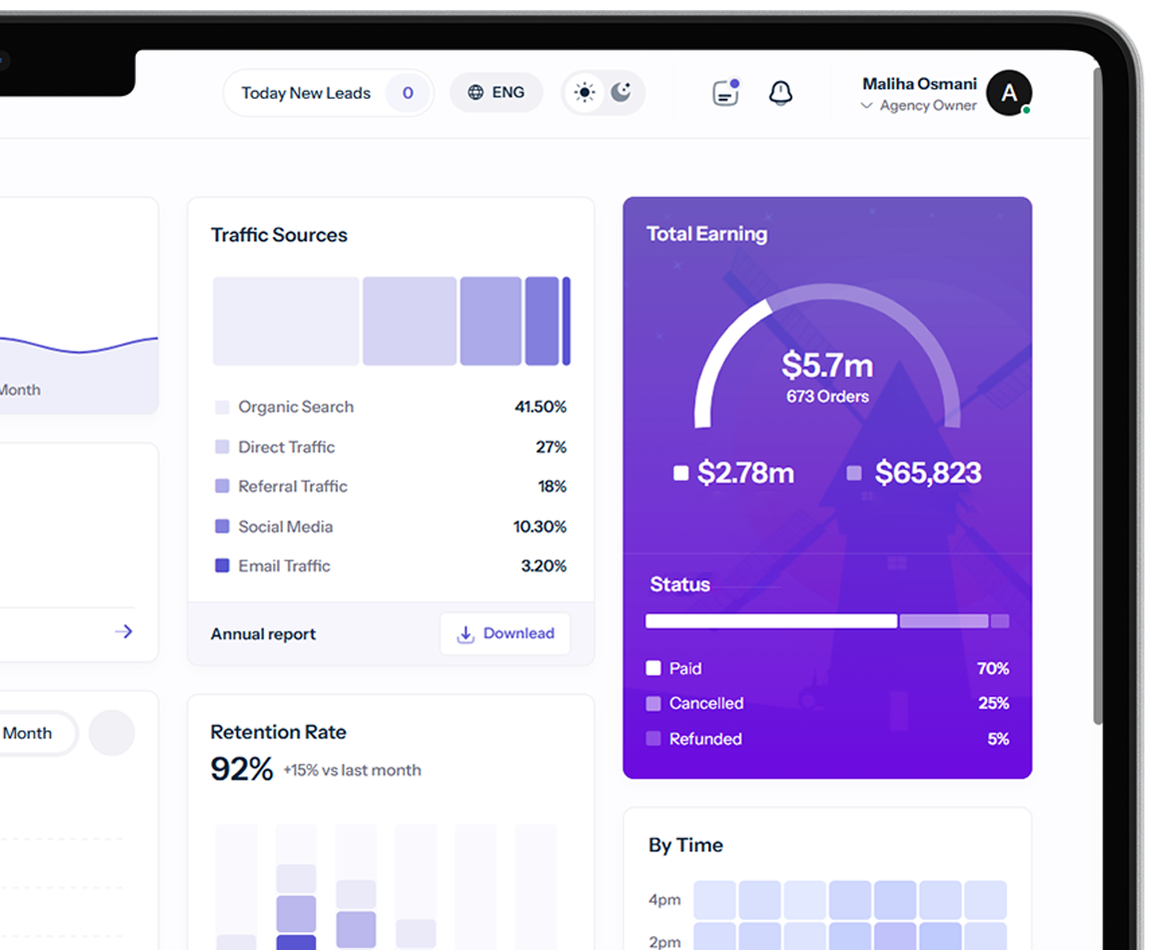This screenshot has width=1151, height=950.
Task: Click the Download report button
Action: click(x=506, y=634)
